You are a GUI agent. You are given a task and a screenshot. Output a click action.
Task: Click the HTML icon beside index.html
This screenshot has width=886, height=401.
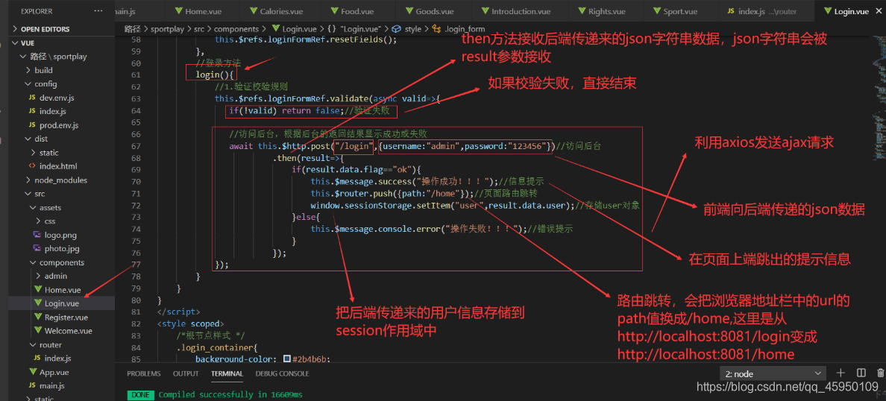tap(32, 166)
